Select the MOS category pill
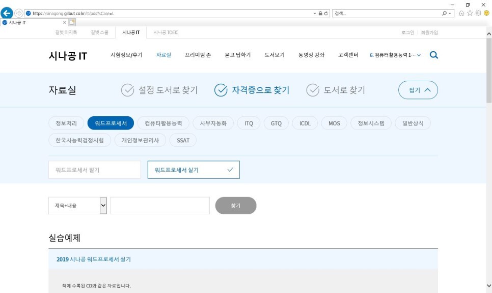Screen dimensions: 492x293 (x=334, y=123)
